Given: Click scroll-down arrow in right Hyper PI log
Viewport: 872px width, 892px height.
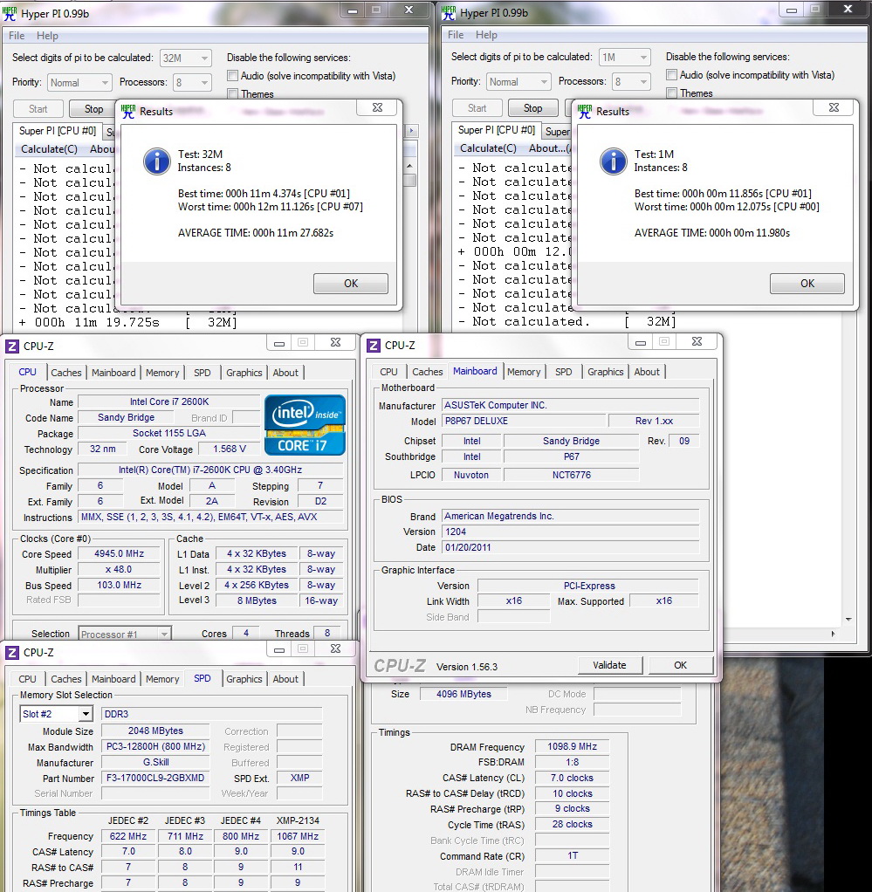Looking at the screenshot, I should tap(848, 619).
